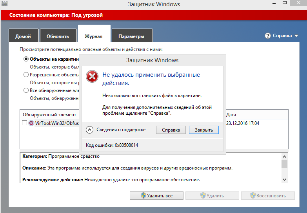Switch to the Журнал tab

click(x=94, y=34)
